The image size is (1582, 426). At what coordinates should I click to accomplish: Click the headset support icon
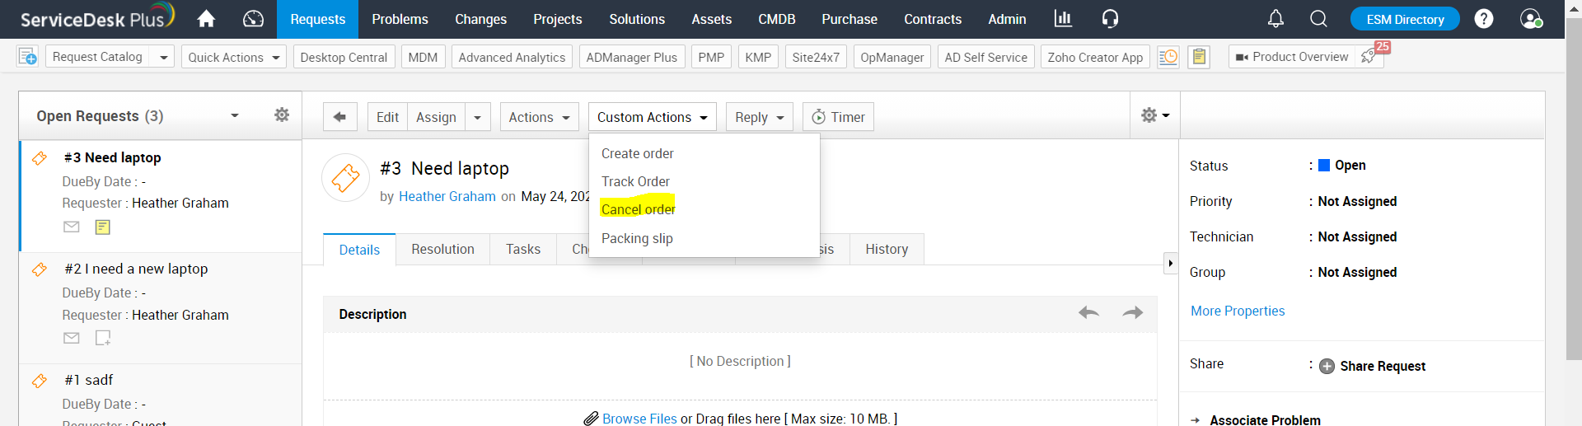point(1110,19)
